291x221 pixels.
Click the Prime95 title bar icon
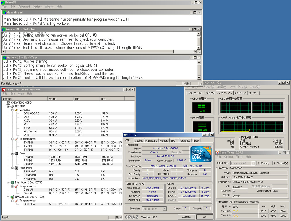[x=3, y=2]
